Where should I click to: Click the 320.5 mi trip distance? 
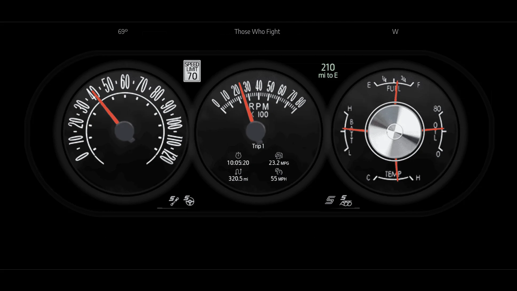click(x=238, y=179)
